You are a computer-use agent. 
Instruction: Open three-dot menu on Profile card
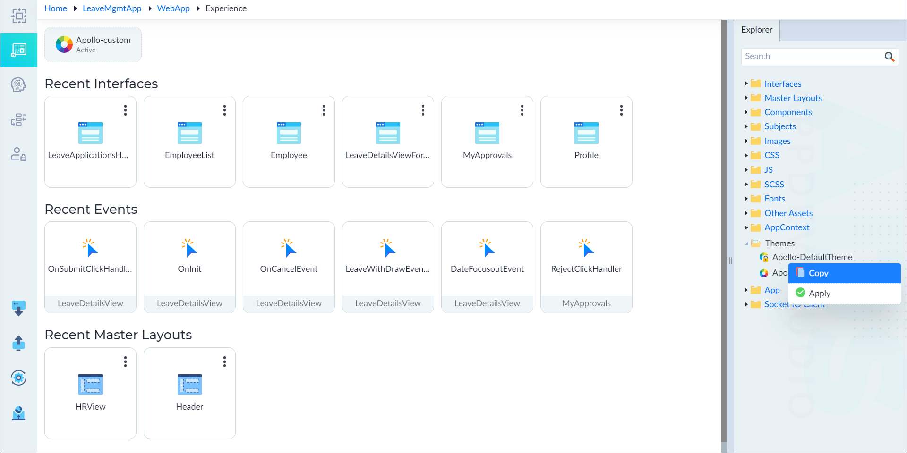pos(621,110)
